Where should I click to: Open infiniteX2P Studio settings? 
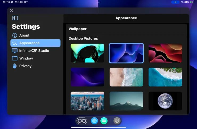pyautogui.click(x=35, y=51)
